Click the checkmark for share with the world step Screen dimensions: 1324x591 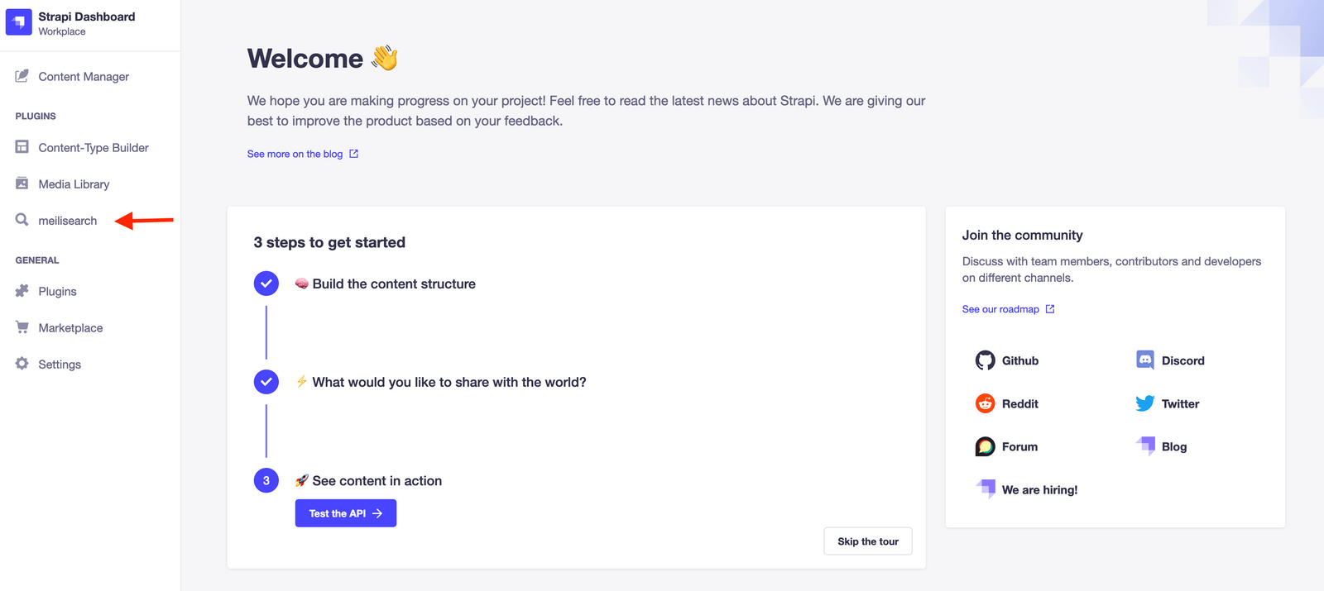[x=266, y=382]
